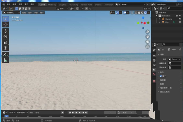Click the 添加 (Add) menu button

(36, 13)
